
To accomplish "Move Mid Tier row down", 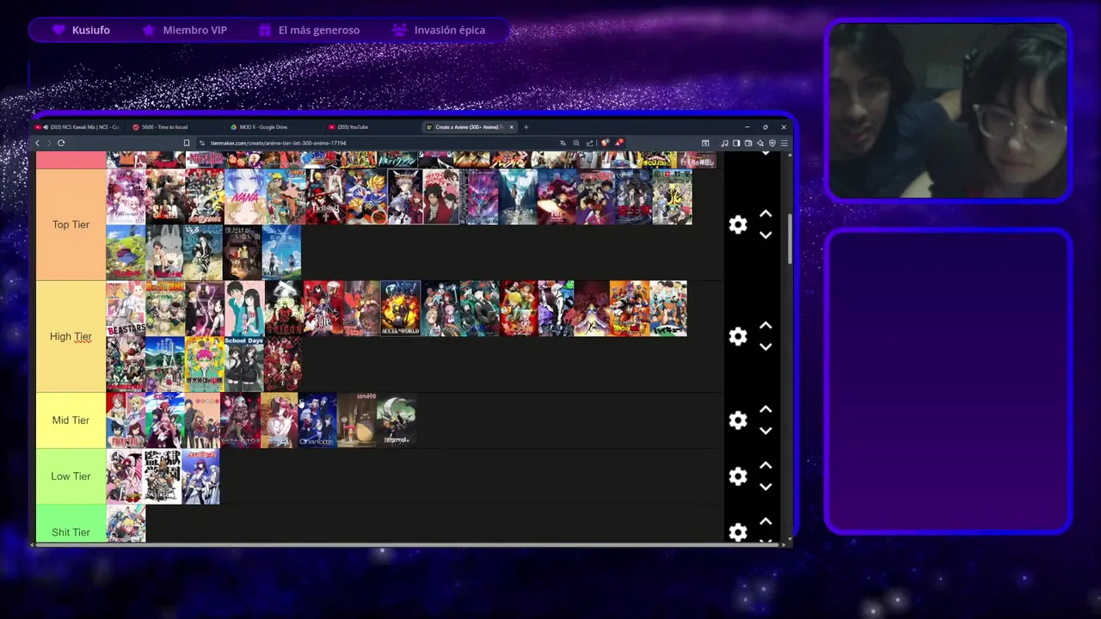I will [x=766, y=431].
